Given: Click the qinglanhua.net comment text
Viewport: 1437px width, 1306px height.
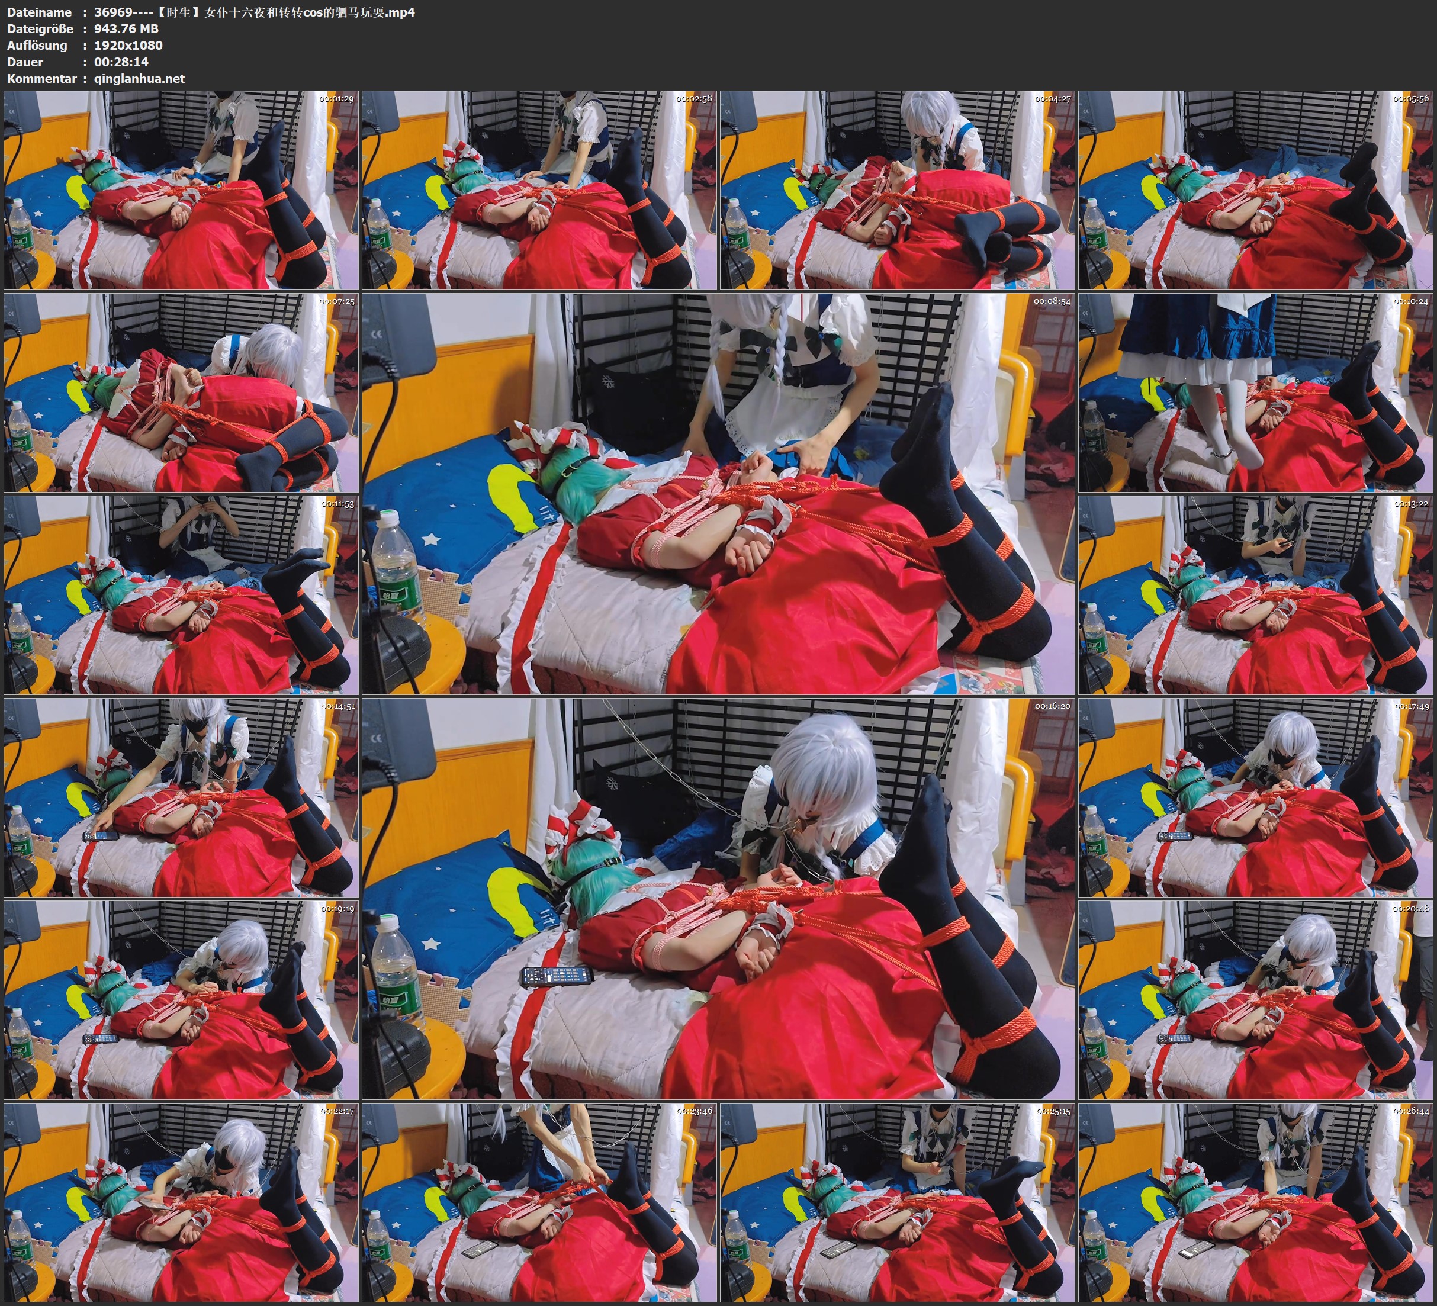Looking at the screenshot, I should point(139,78).
